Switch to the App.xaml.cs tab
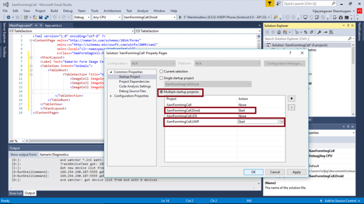The width and height of the screenshot is (364, 204). (53, 26)
